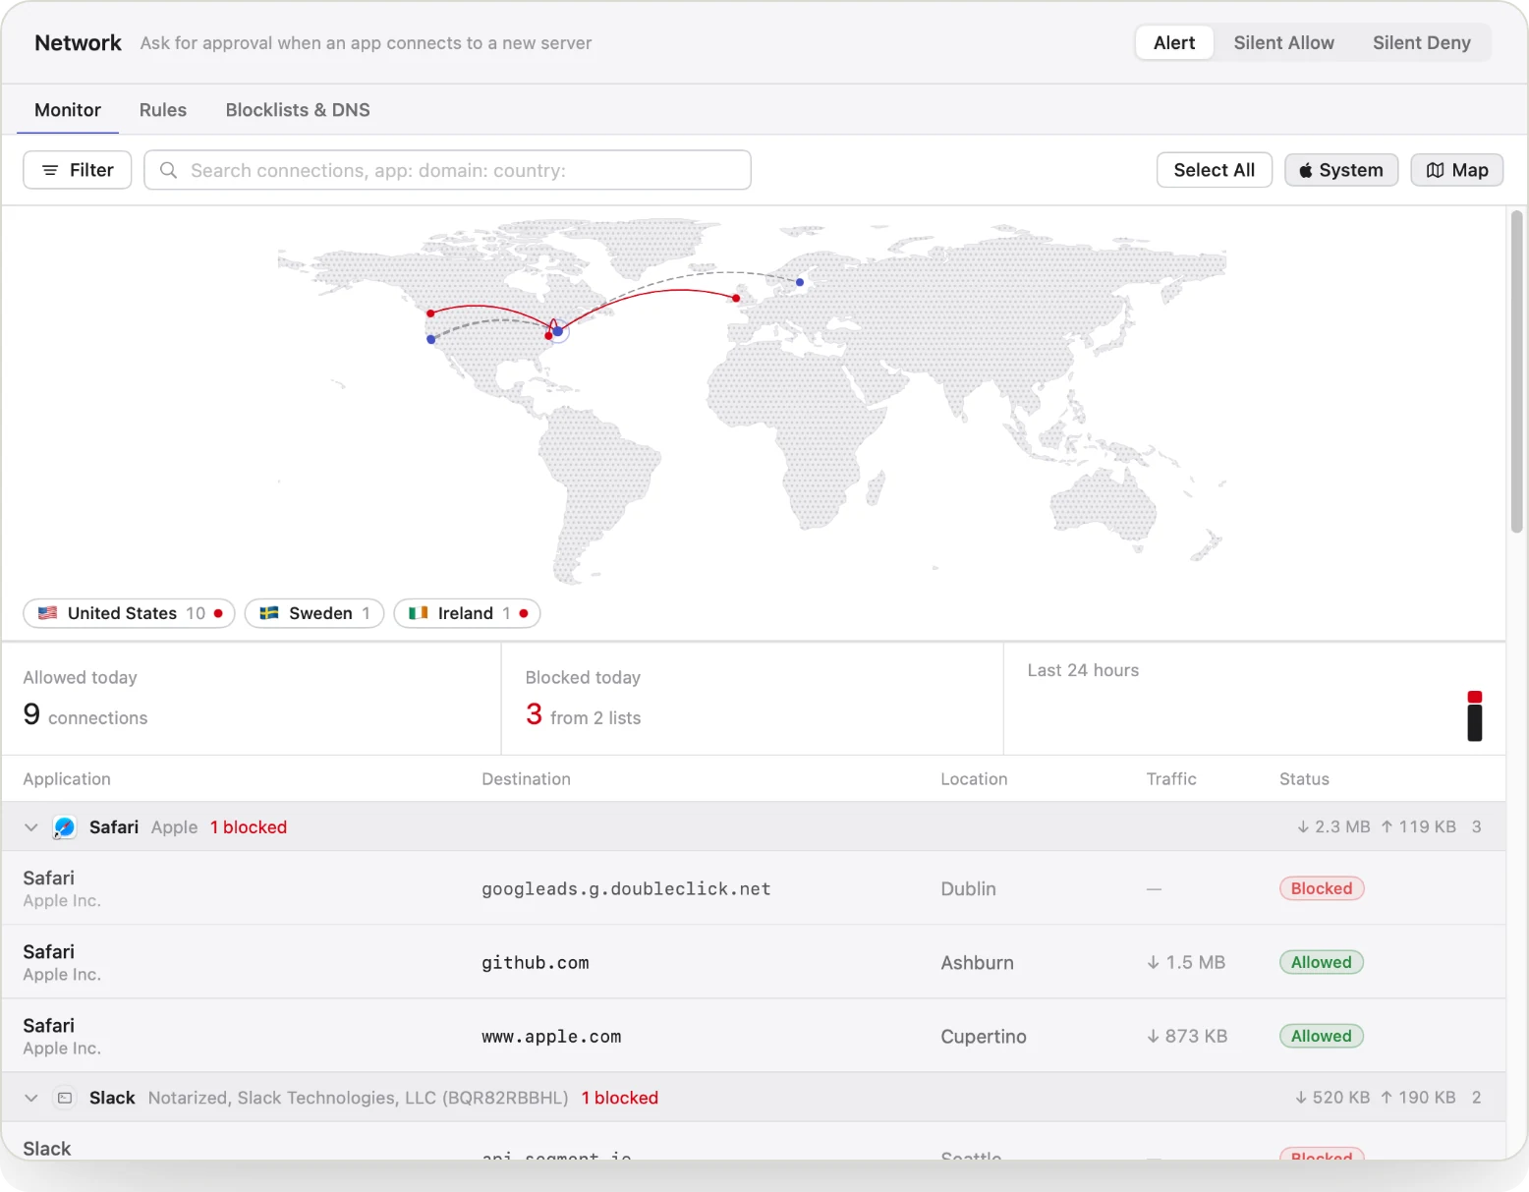This screenshot has height=1192, width=1529.
Task: Switch to the Rules tab
Action: 163,110
